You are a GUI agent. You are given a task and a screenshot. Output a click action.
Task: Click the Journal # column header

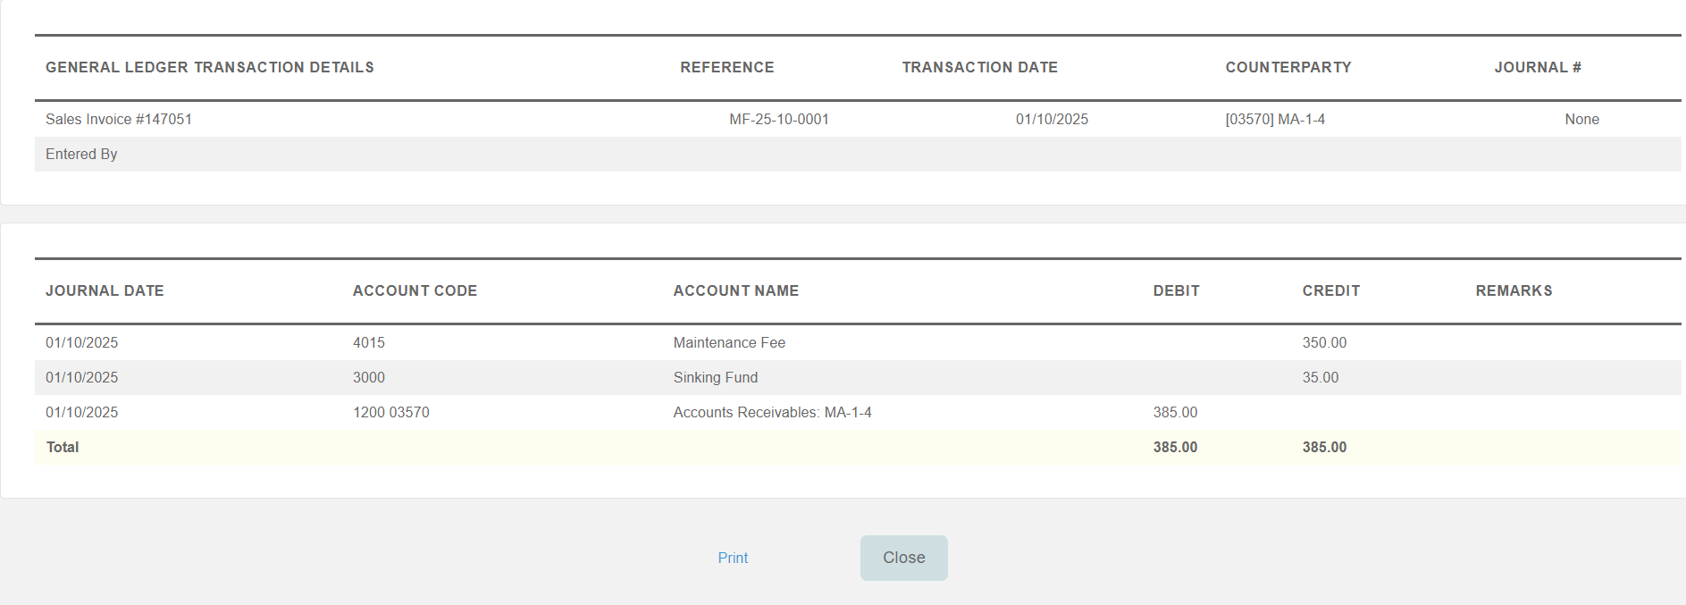(1537, 68)
